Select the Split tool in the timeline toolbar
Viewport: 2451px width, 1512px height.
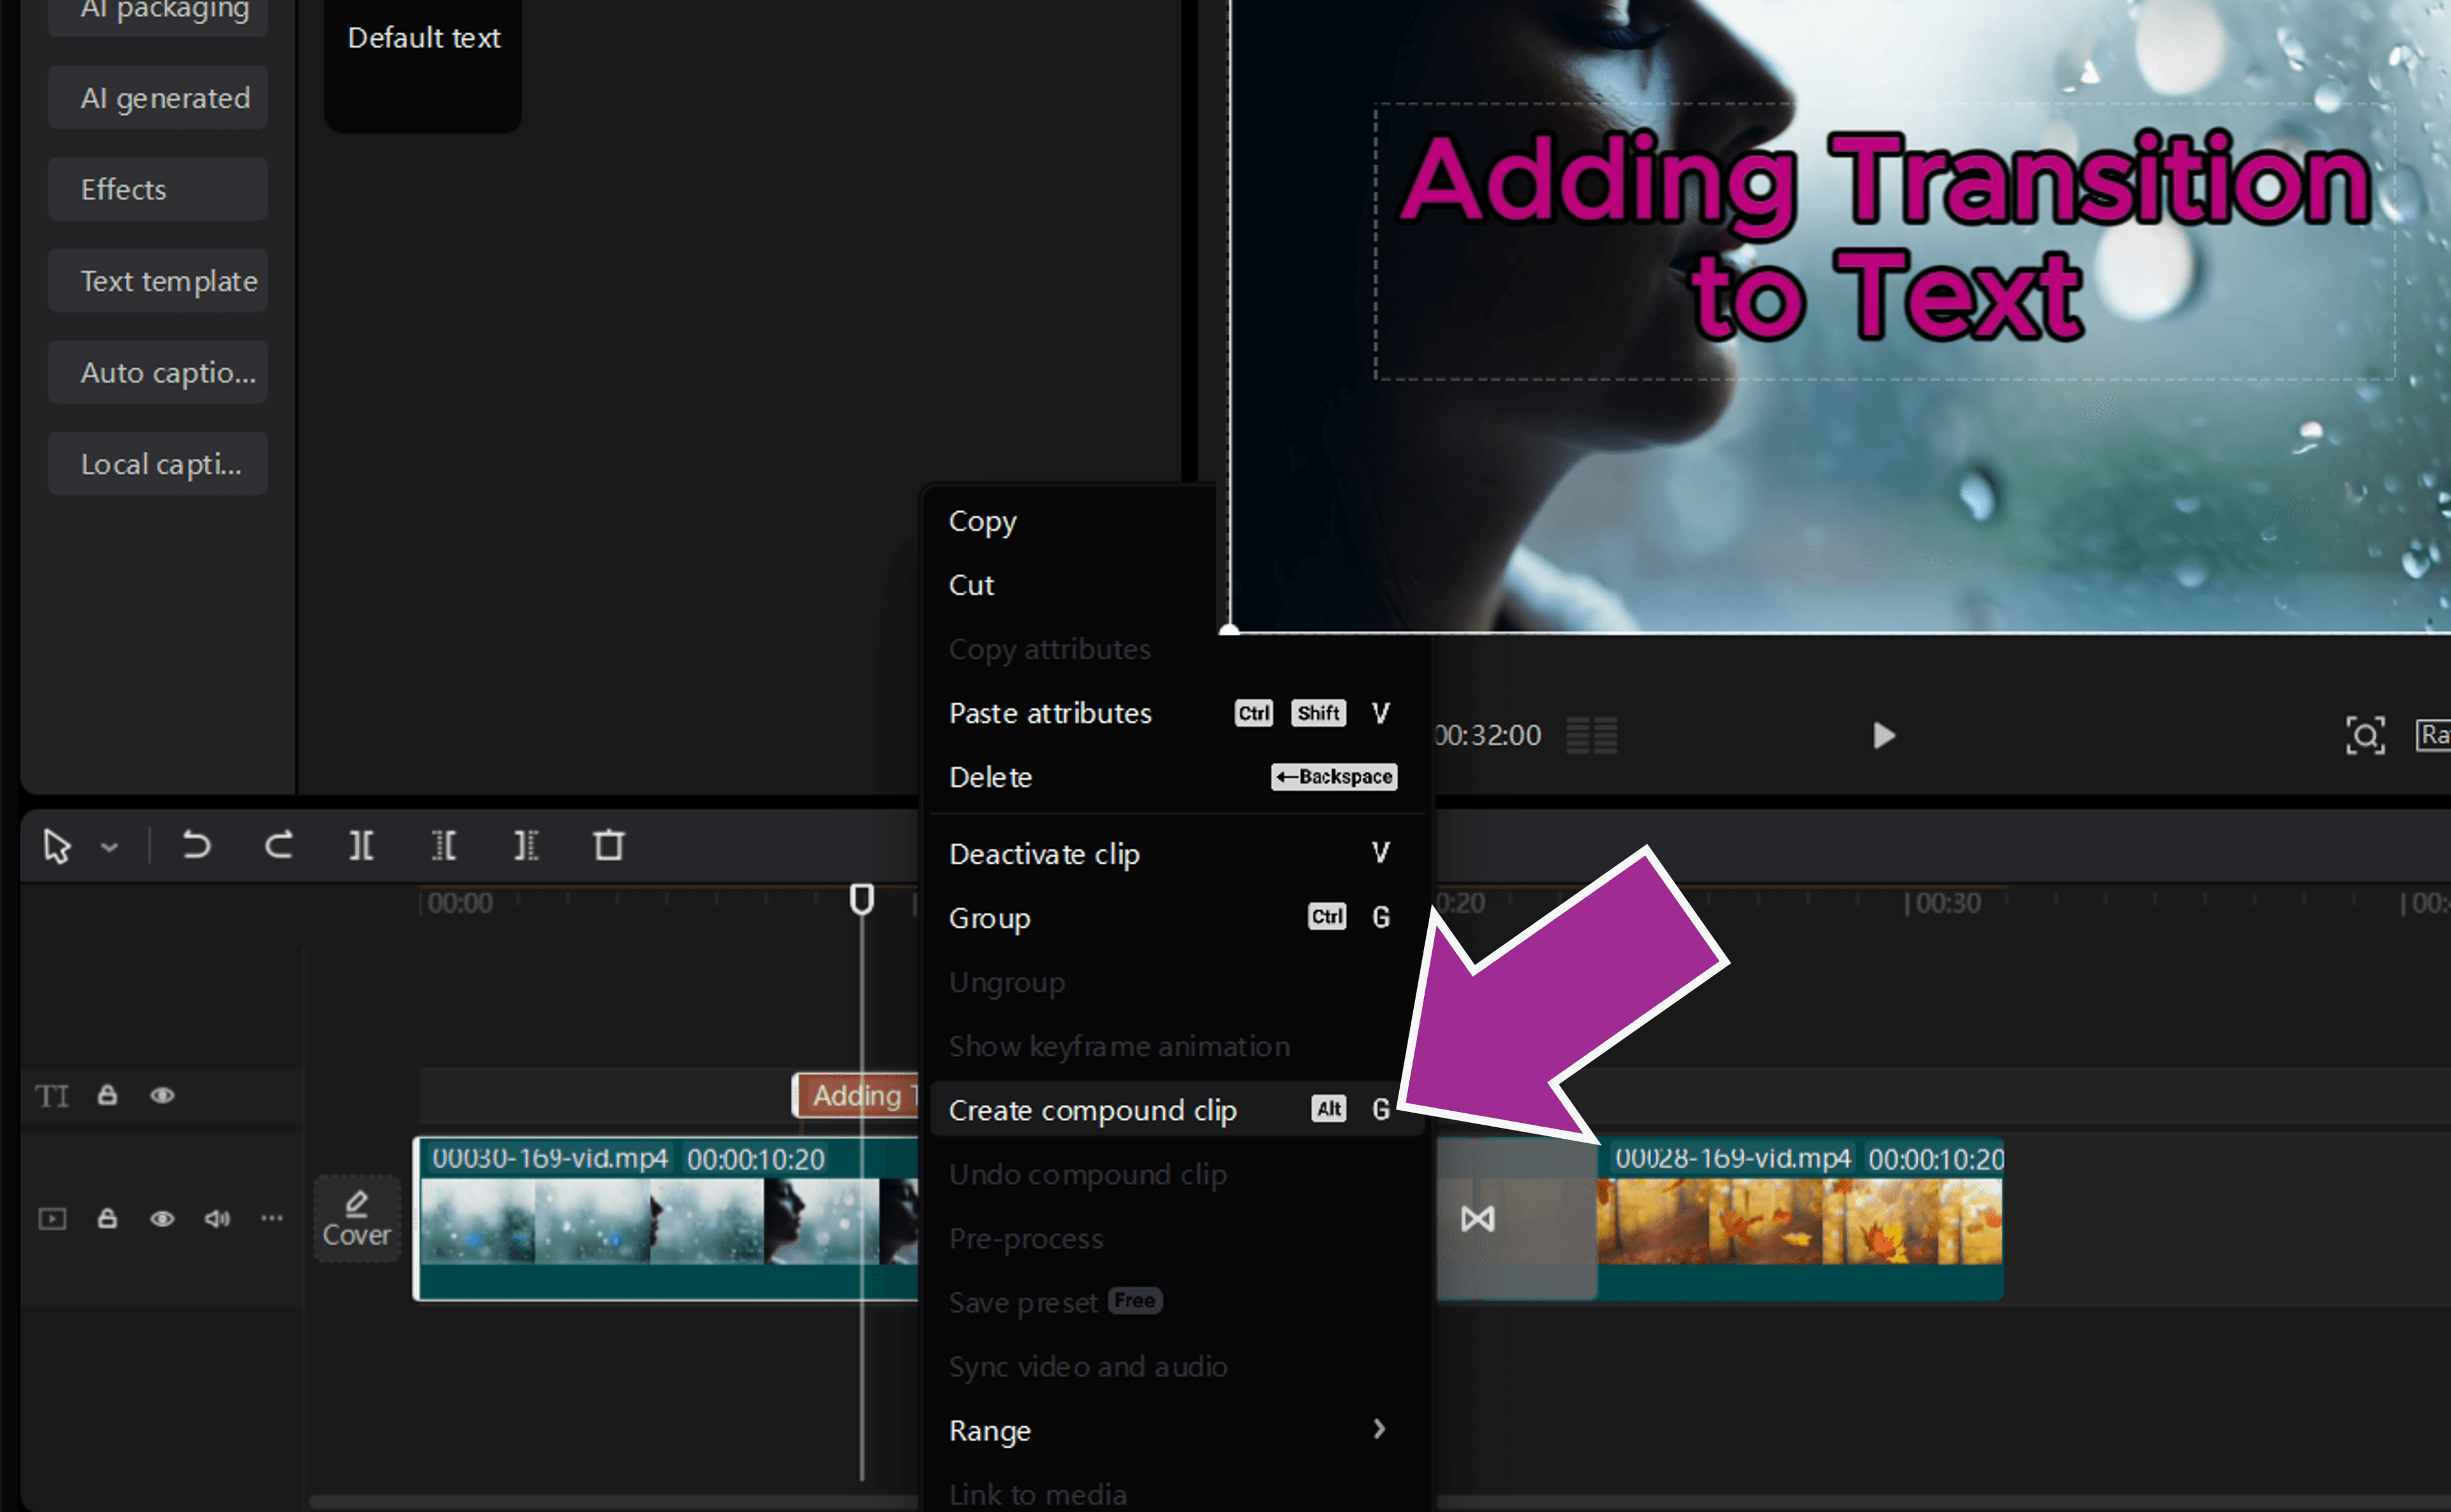(360, 845)
